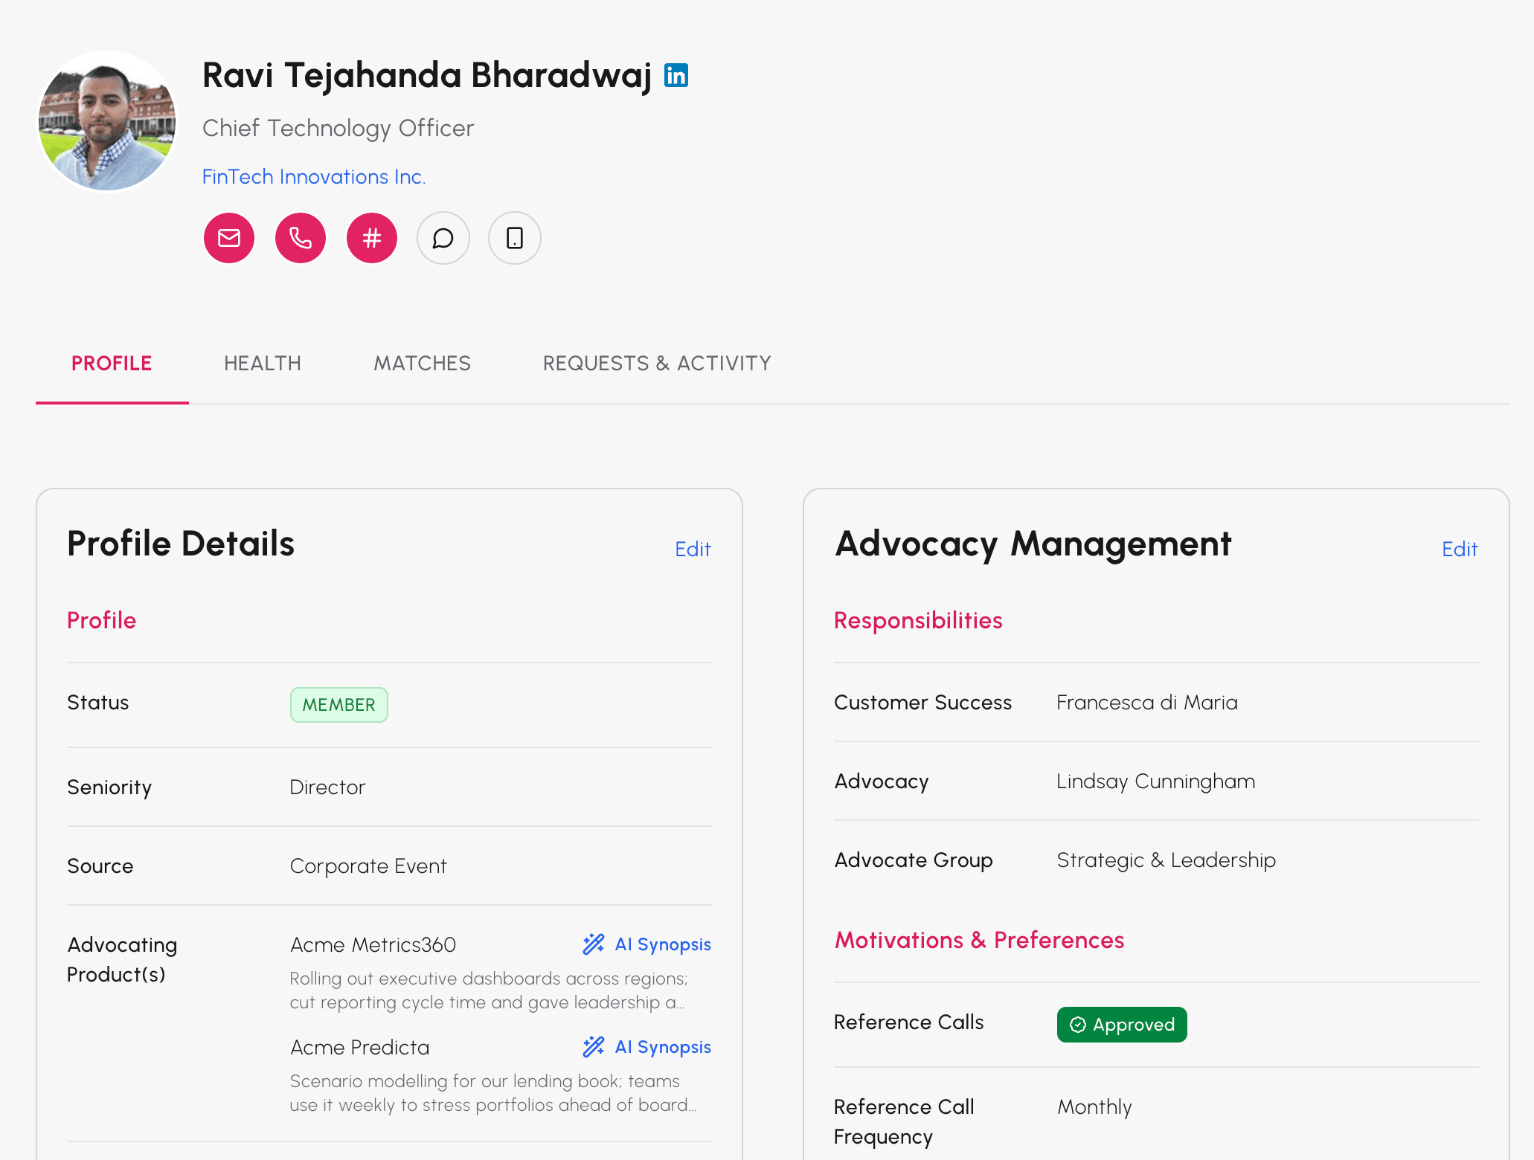Screen dimensions: 1534x1160
Task: Click Advocate Group value Strategic & Leadership
Action: [x=1166, y=860]
